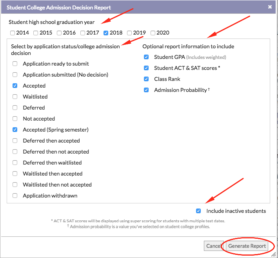
Task: Check the 2014 graduation year box
Action: [x=13, y=33]
